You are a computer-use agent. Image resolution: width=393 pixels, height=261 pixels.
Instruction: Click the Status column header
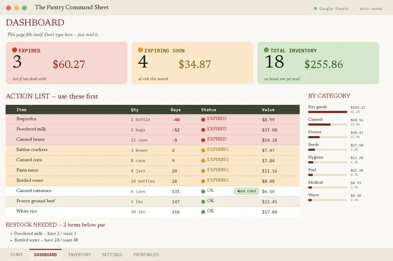pos(208,110)
